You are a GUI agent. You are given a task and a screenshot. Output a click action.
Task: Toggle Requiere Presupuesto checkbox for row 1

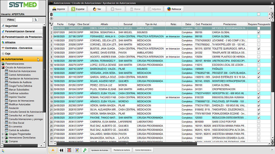(258, 28)
